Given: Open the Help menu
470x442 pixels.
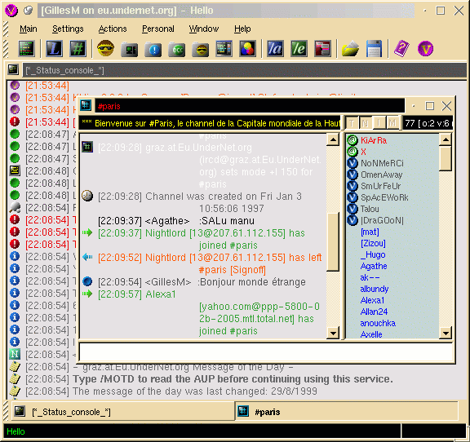Looking at the screenshot, I should point(242,29).
